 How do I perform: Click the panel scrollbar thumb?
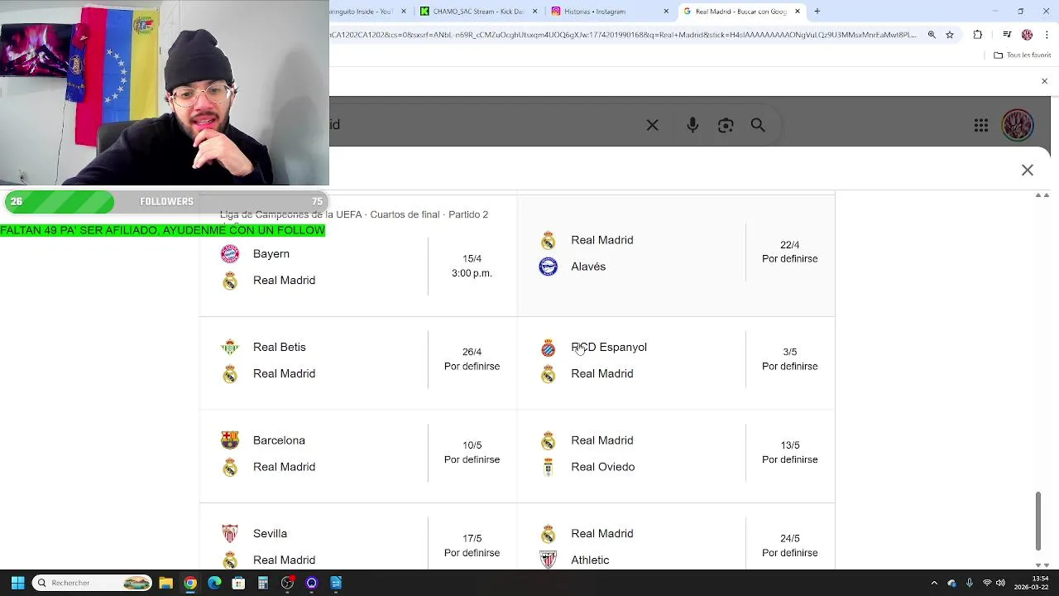[1038, 521]
